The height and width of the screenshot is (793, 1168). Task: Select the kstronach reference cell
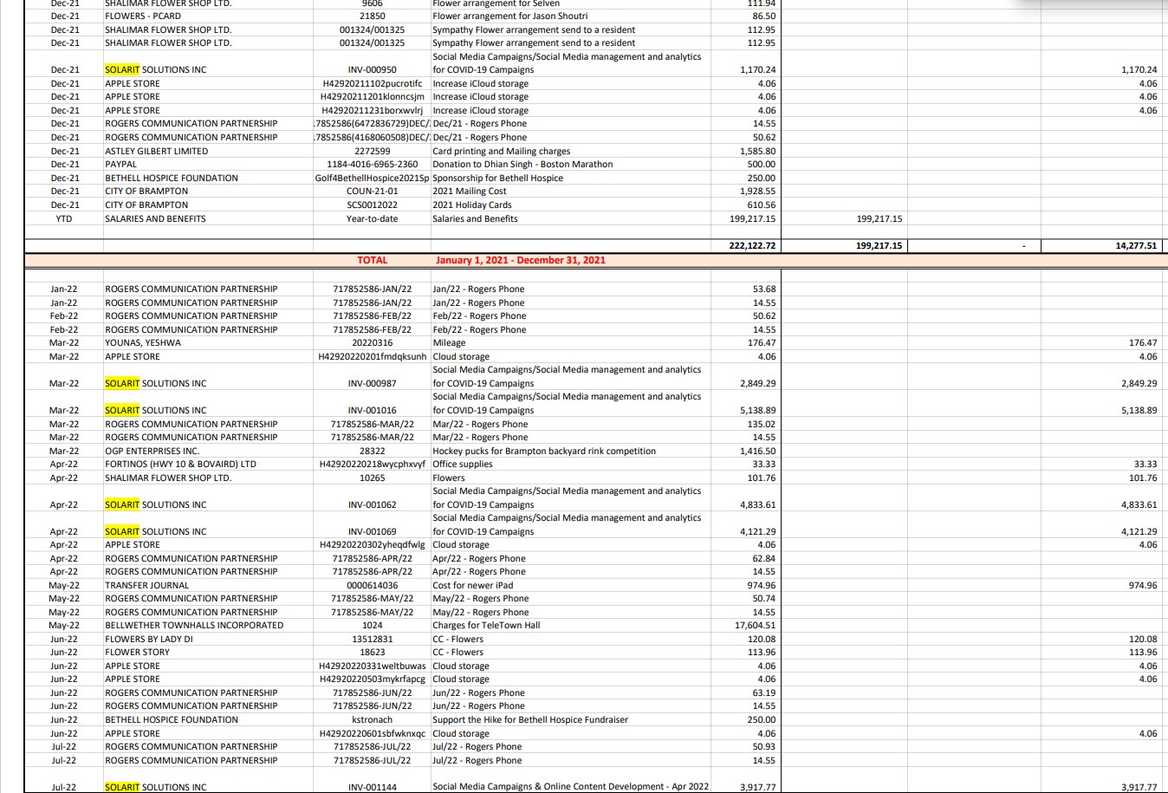[372, 719]
